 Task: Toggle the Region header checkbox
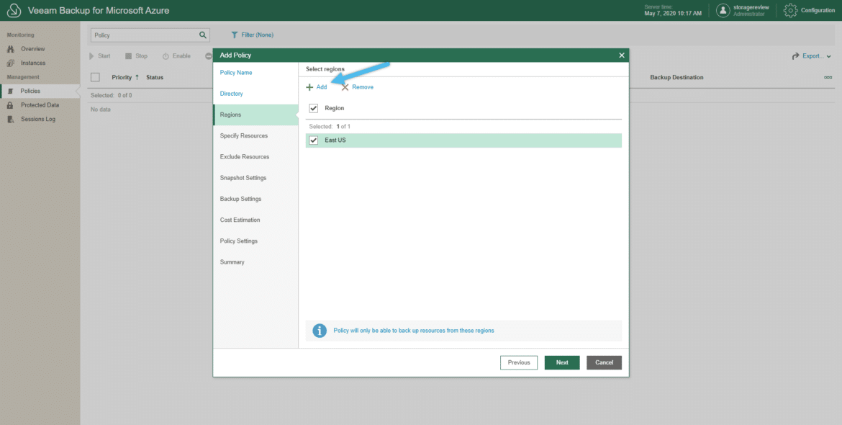pos(314,109)
